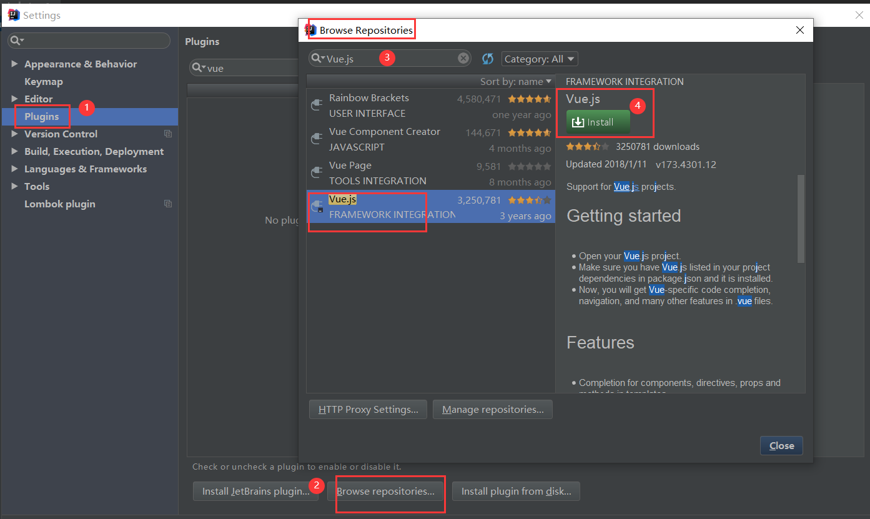This screenshot has height=519, width=870.
Task: Focus the Plugins 'vue' search box
Action: click(245, 68)
